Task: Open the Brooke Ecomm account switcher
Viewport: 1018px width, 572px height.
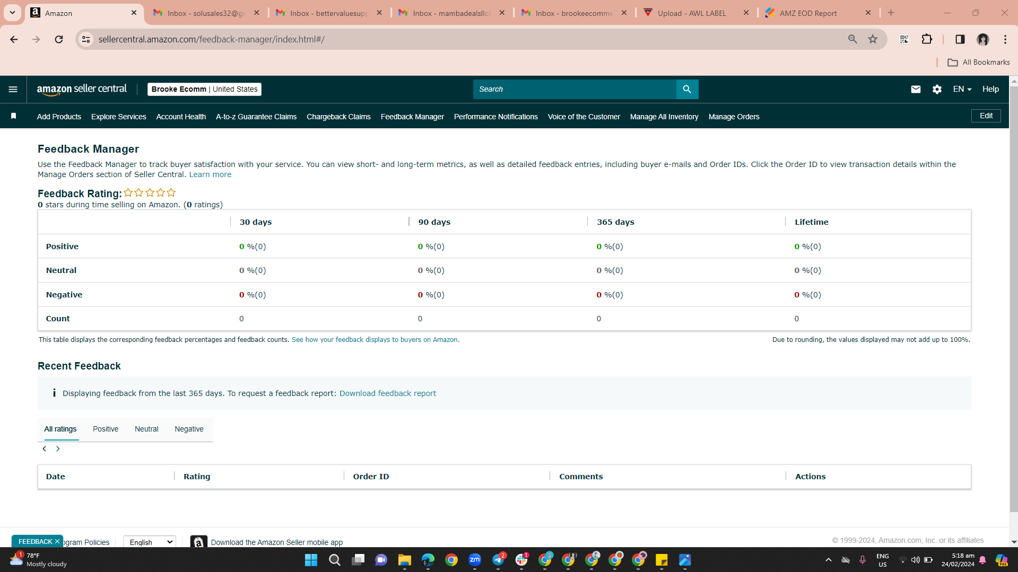Action: (204, 89)
